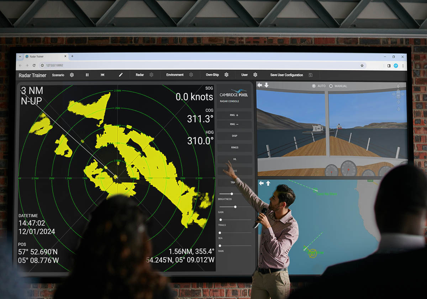Open the Scenario settings gear
Screen dimensions: 427x299
(72, 75)
